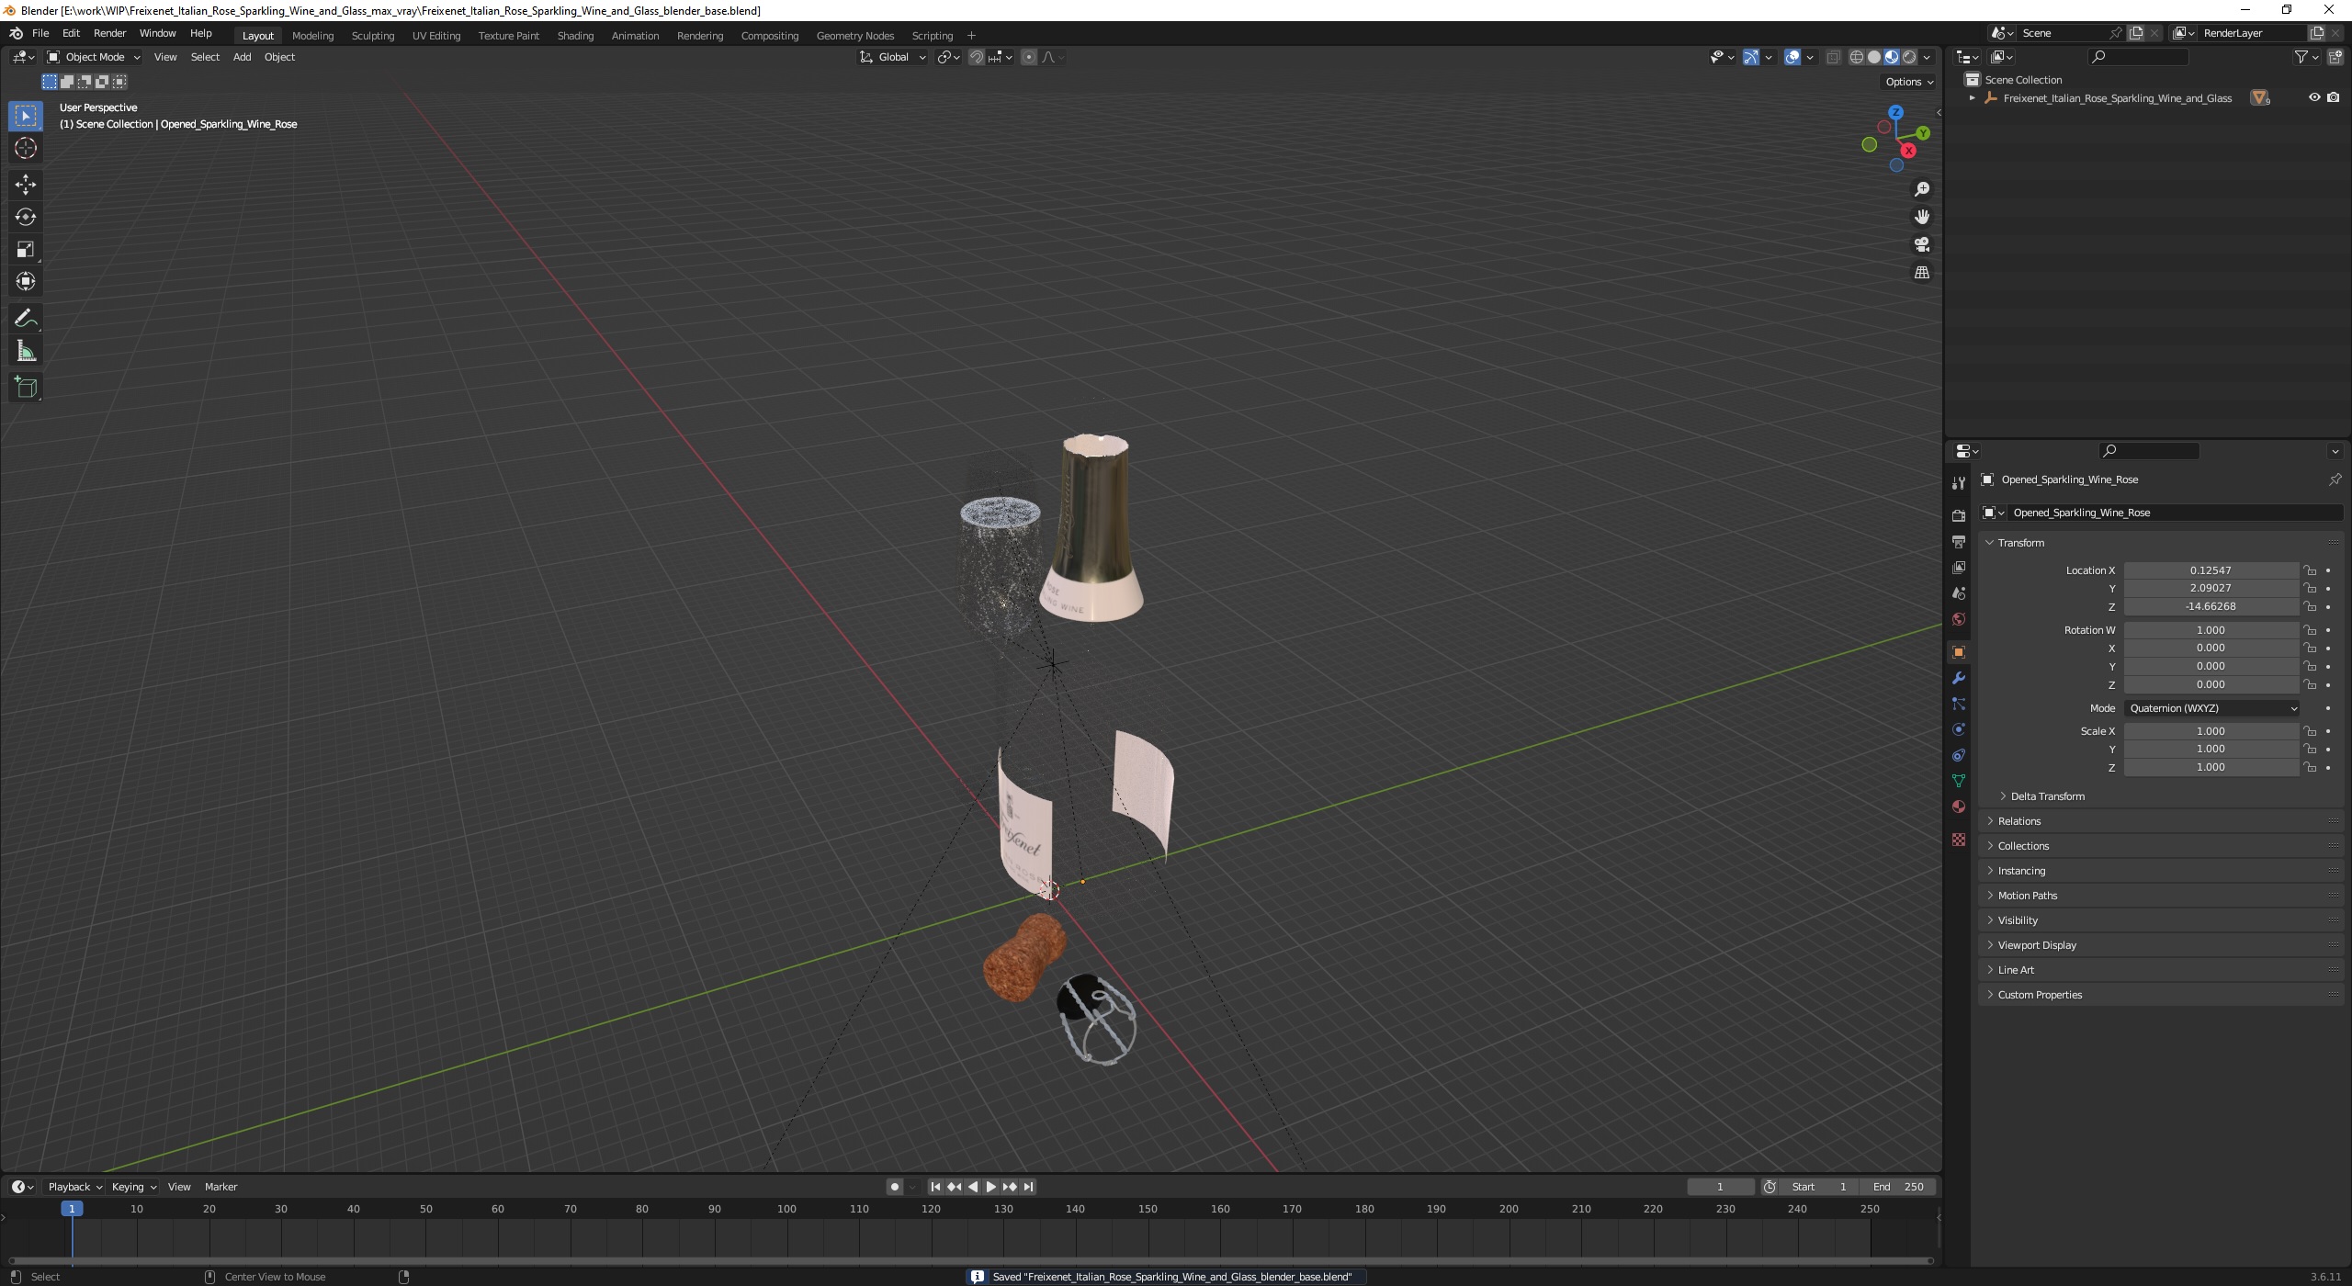Open the timeline Marker menu
2352x1286 pixels.
220,1187
